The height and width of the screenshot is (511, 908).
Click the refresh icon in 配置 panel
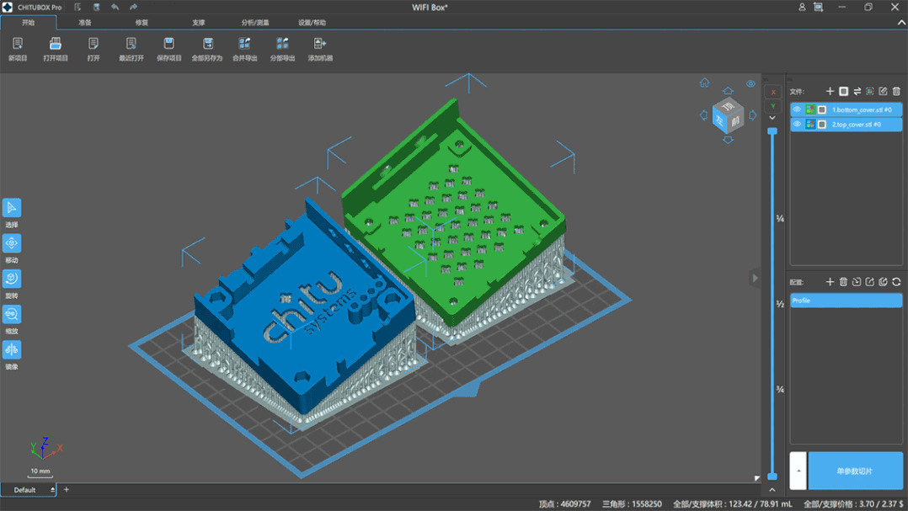896,282
